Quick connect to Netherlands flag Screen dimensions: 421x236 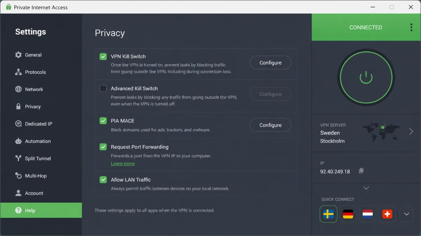point(368,214)
